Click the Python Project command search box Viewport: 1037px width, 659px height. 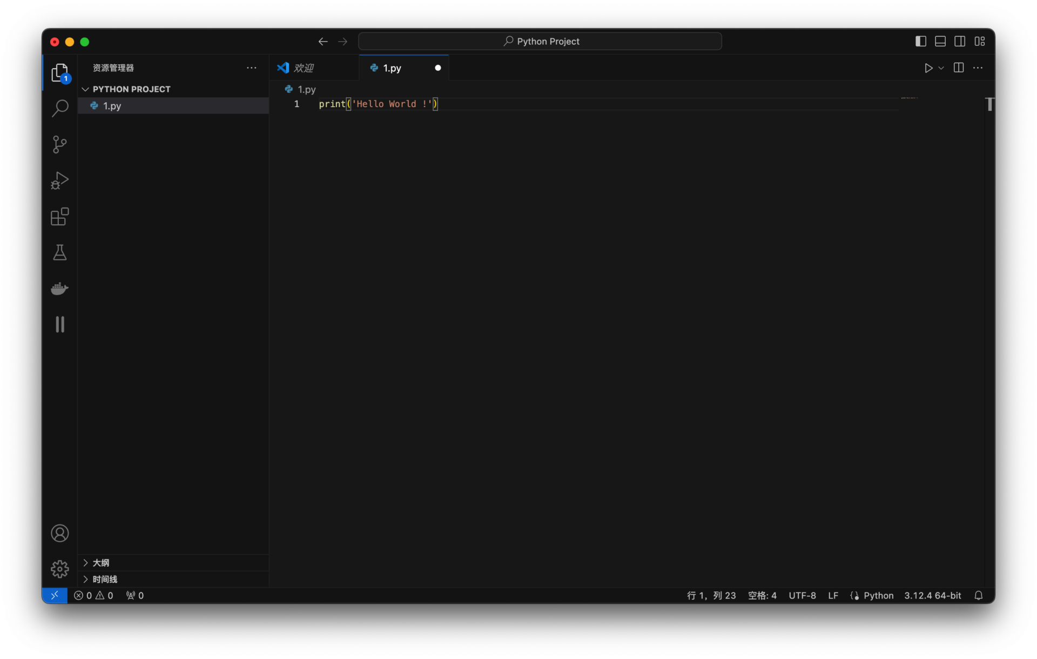540,41
